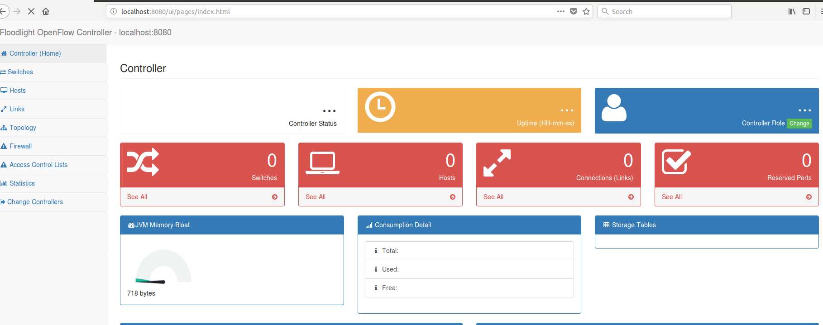Click the JVM Memory Bloat panel header
Screen dimensions: 823x325
[x=232, y=225]
